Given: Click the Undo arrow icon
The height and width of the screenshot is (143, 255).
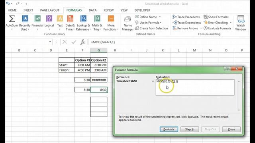Looking at the screenshot, I should coord(8,3).
